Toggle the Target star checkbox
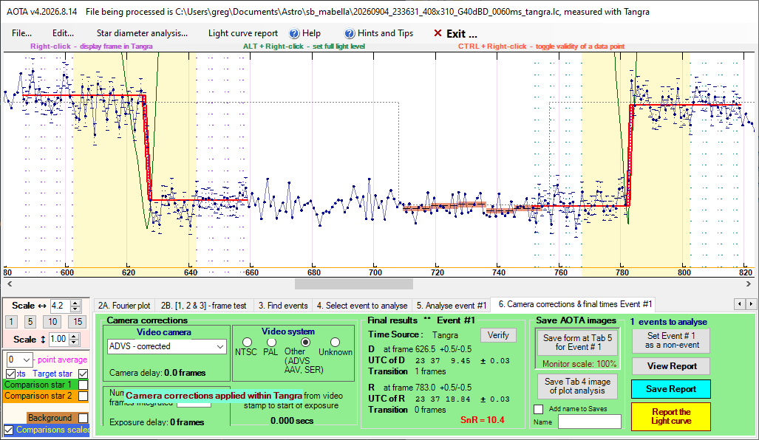The image size is (759, 440). (x=84, y=374)
